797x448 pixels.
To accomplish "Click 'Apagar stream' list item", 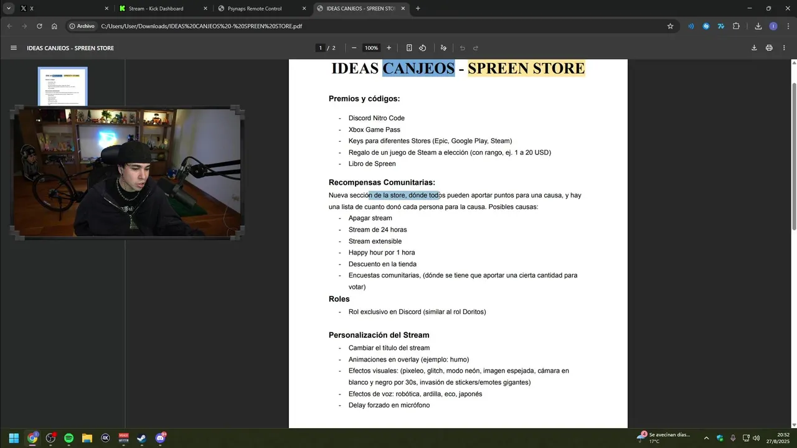I will point(370,218).
